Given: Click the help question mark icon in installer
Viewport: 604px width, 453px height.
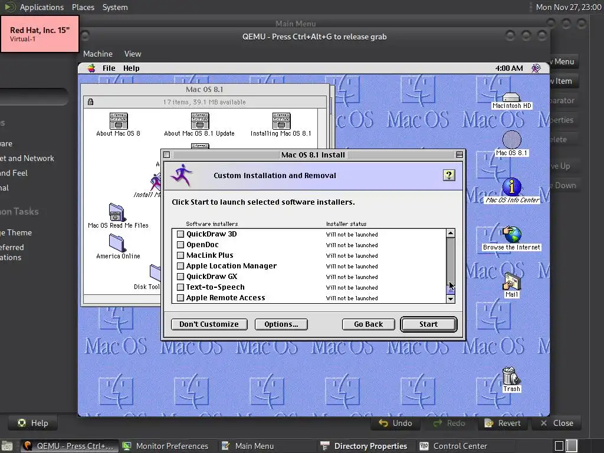Looking at the screenshot, I should pos(449,175).
